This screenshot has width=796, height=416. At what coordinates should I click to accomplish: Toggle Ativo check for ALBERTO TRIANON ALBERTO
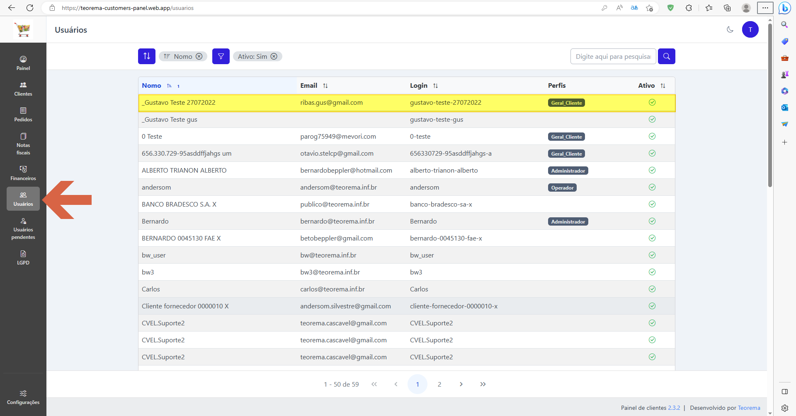pos(652,170)
